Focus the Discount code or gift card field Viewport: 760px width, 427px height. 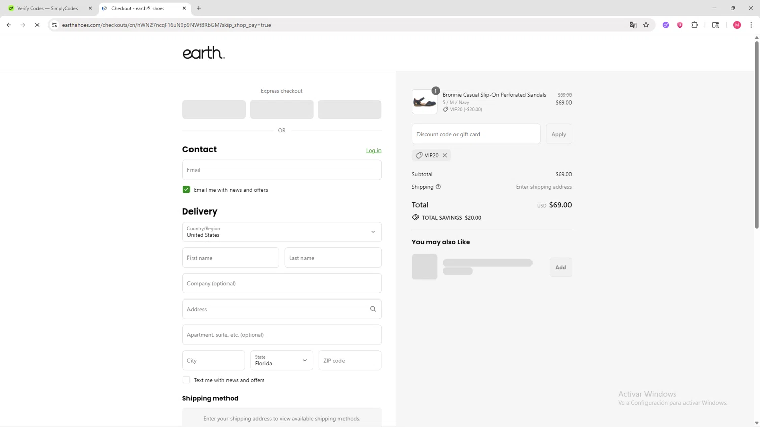(x=476, y=134)
